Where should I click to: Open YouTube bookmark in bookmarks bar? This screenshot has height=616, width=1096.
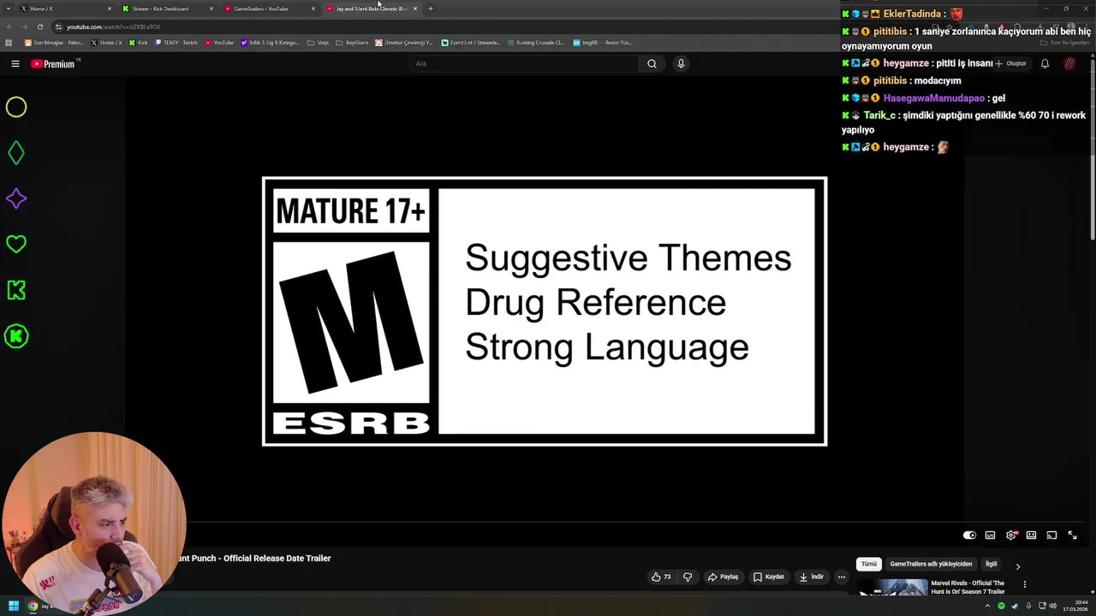point(219,43)
